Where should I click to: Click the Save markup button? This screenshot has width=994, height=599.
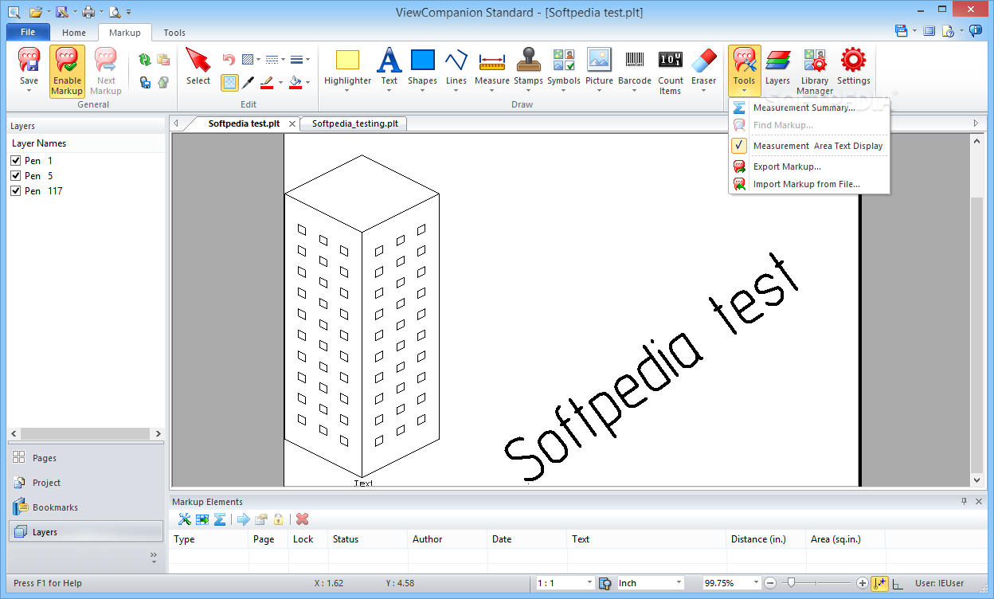[x=29, y=66]
